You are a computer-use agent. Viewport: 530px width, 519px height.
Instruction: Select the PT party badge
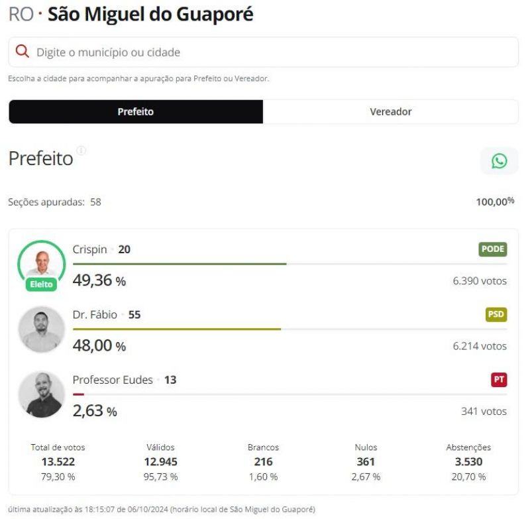pyautogui.click(x=499, y=378)
